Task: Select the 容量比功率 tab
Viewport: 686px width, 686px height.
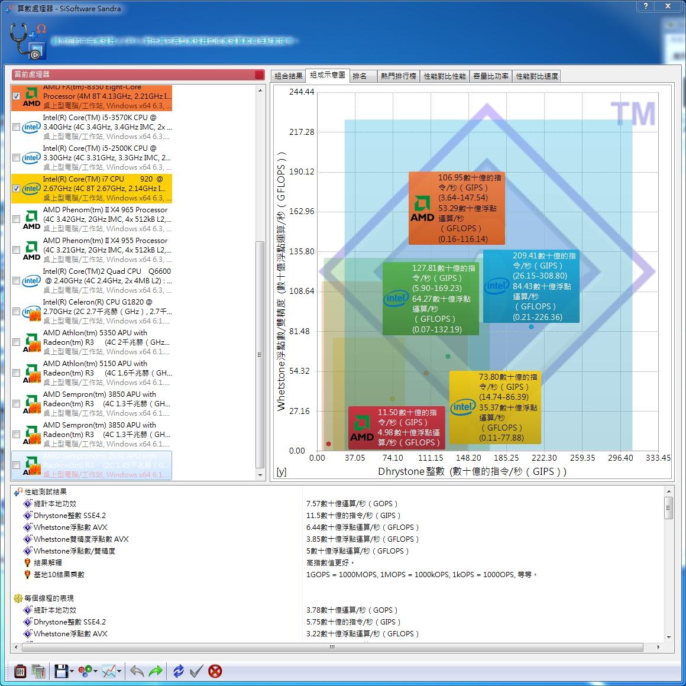Action: pyautogui.click(x=490, y=76)
